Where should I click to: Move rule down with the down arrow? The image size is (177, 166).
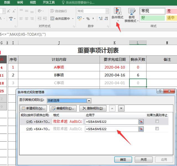pyautogui.click(x=121, y=108)
